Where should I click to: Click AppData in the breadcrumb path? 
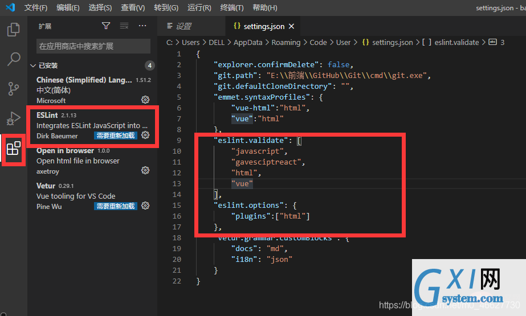pyautogui.click(x=248, y=42)
